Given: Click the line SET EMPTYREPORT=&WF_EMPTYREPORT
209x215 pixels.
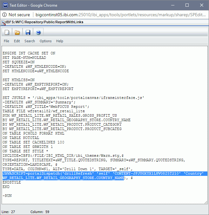Looking at the screenshot, I should [x=38, y=89].
